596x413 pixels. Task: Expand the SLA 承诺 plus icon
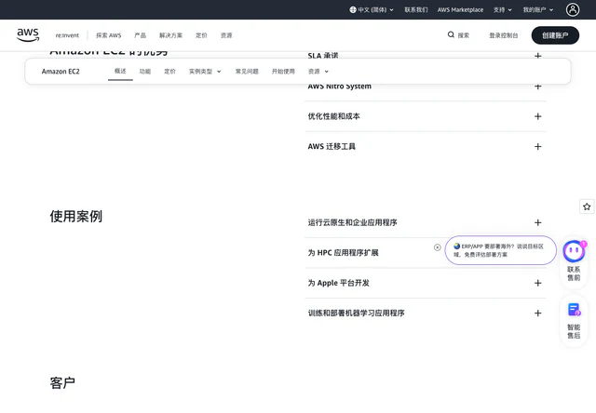click(x=538, y=56)
